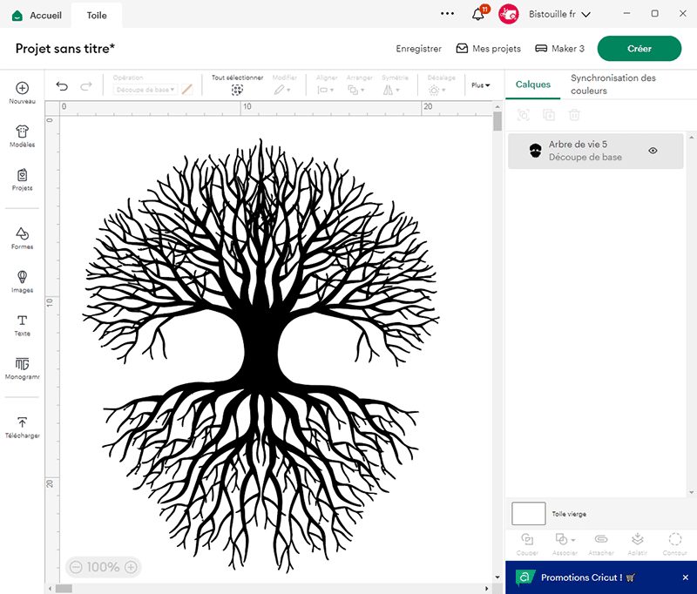Select the Texte tool
The height and width of the screenshot is (594, 697).
tap(23, 325)
